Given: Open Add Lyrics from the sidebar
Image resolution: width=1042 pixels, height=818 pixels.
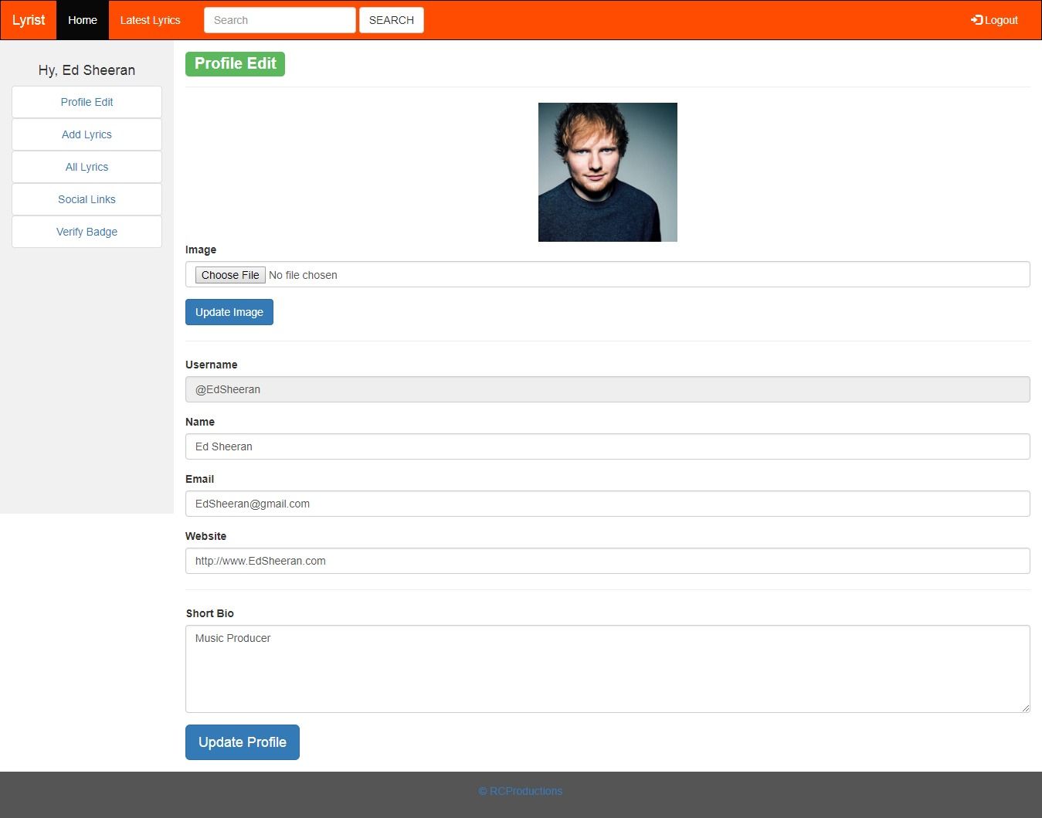Looking at the screenshot, I should tap(87, 134).
